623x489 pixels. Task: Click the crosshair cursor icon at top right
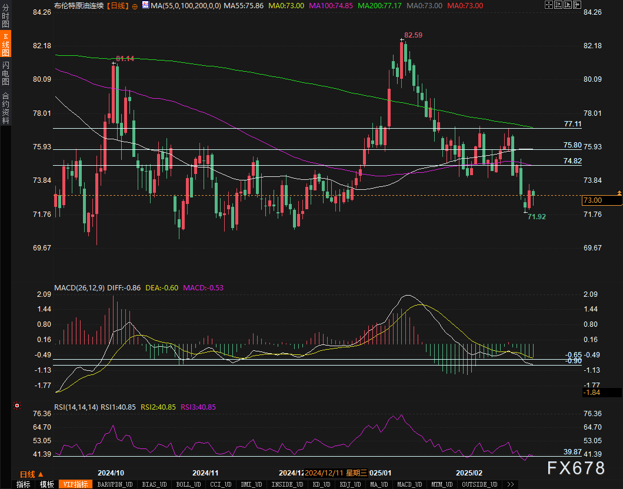coord(549,5)
